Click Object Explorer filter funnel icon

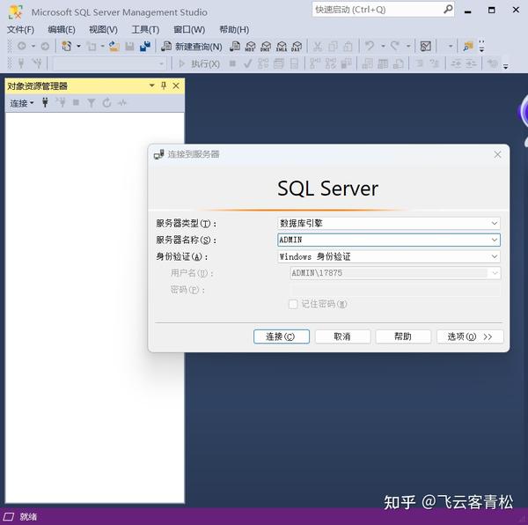tap(91, 103)
